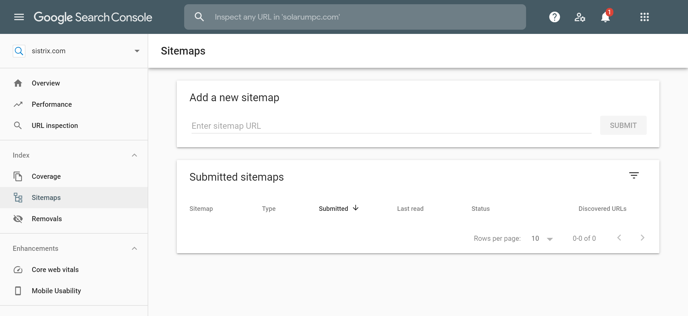Screen dimensions: 688x316
Task: Click the 'Submitted sitemaps' heading
Action: [236, 177]
